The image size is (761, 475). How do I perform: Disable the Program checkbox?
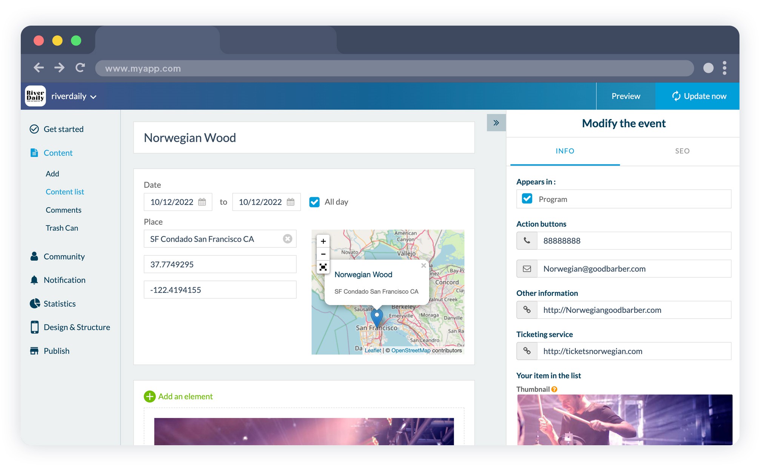[x=526, y=199]
